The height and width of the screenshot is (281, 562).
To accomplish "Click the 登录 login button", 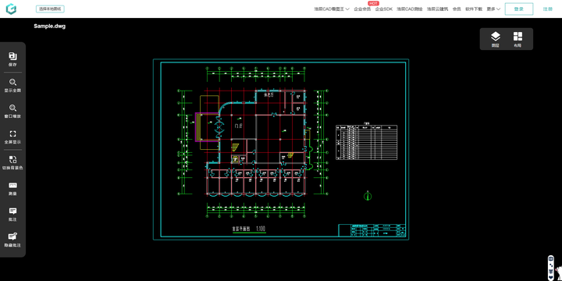I will [519, 9].
